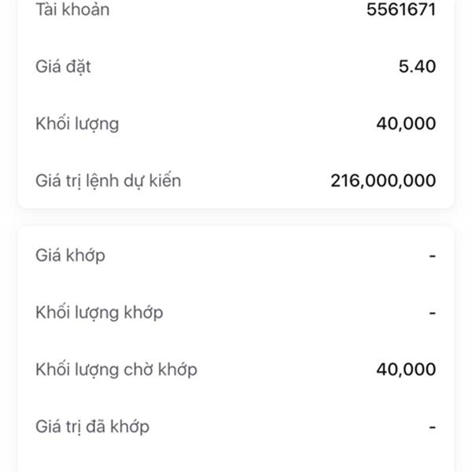Tap the Giá khớp label
This screenshot has height=472, width=472.
point(70,256)
